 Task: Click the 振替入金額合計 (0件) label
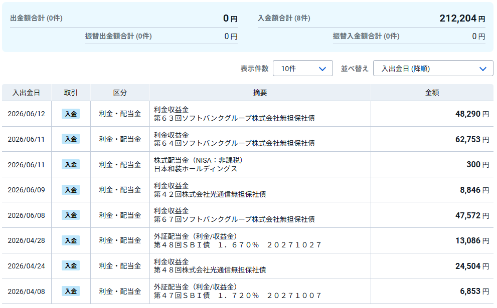366,36
